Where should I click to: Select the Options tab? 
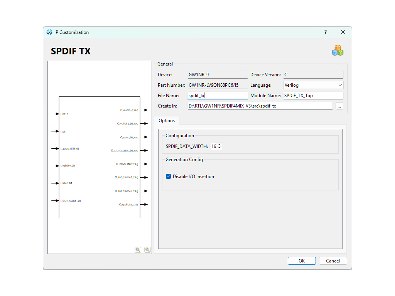(167, 121)
